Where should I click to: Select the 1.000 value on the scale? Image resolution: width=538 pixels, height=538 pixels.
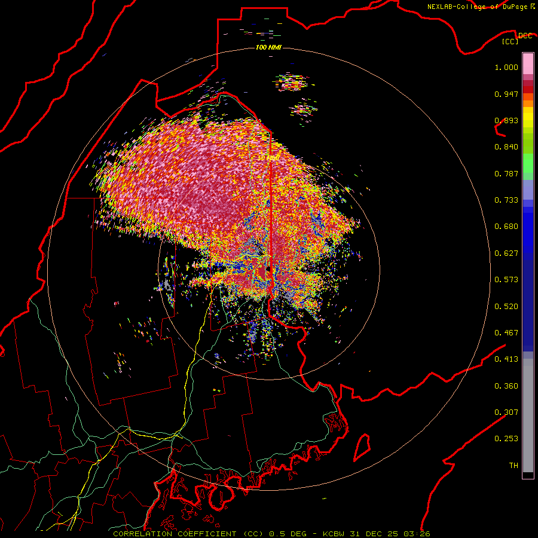506,67
